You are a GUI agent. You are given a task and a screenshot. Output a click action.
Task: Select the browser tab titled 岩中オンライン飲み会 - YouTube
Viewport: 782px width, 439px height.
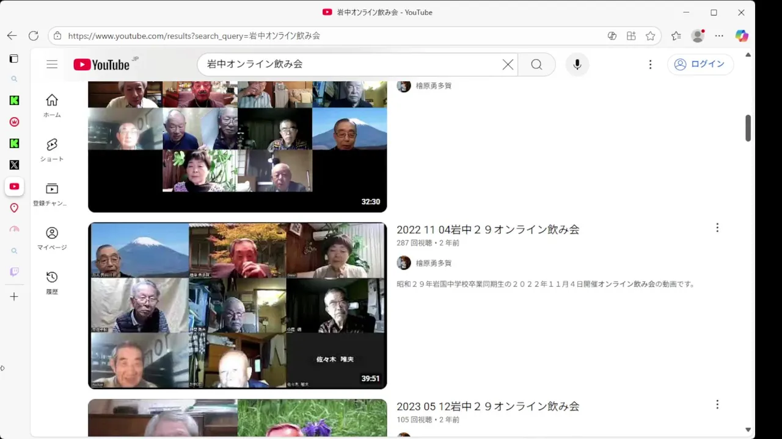coord(377,12)
